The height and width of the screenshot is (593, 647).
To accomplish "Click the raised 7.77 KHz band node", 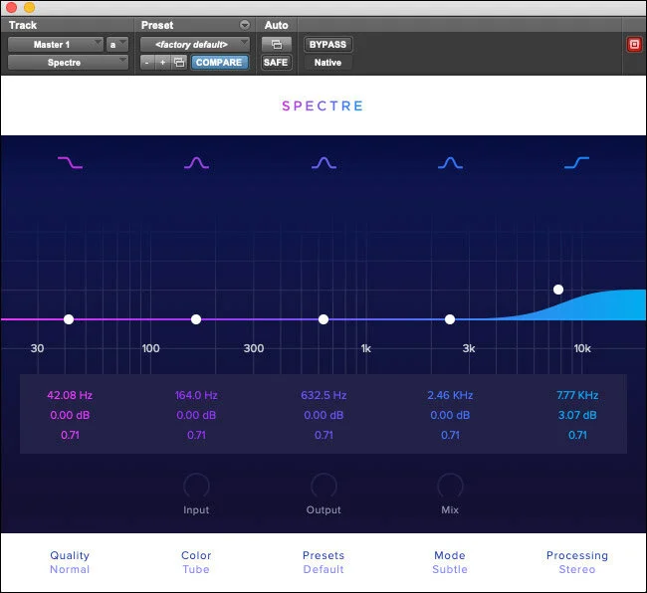I will 558,290.
